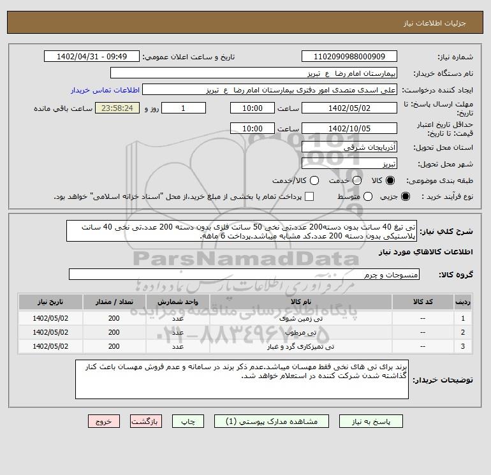Click the بازگشت back button
This screenshot has height=475, width=491.
click(x=146, y=421)
